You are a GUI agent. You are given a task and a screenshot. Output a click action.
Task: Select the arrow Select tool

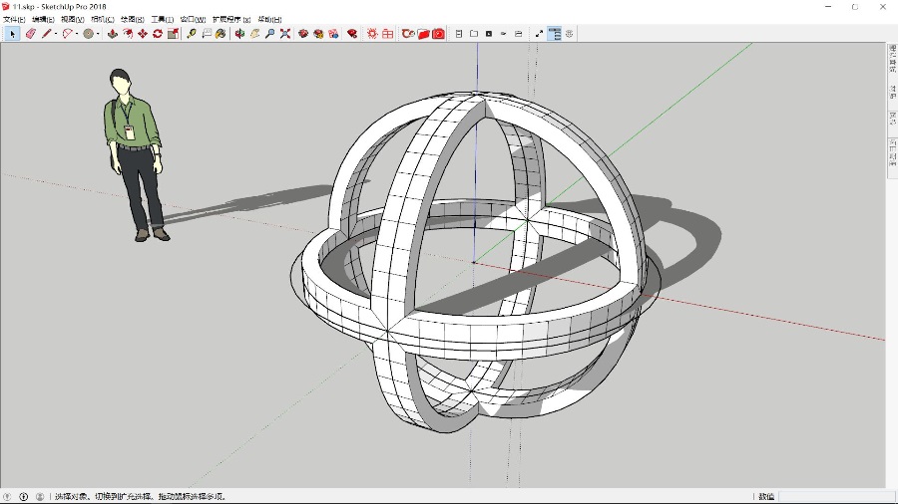[13, 34]
